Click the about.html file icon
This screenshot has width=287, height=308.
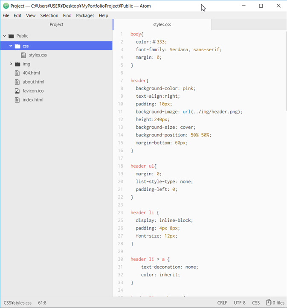tap(17, 82)
